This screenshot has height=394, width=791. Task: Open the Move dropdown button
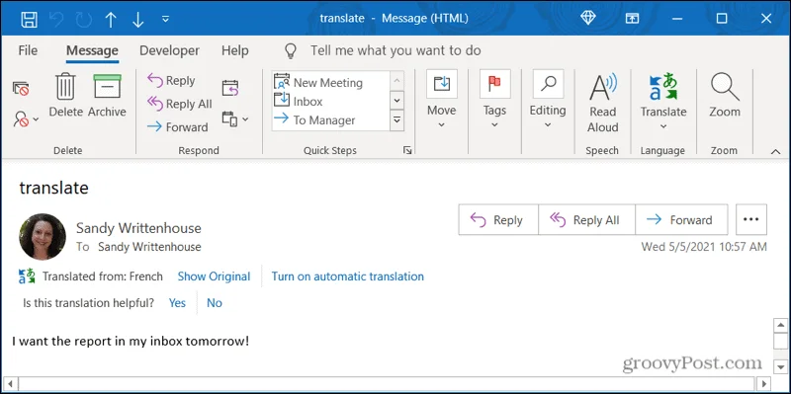coord(441,100)
